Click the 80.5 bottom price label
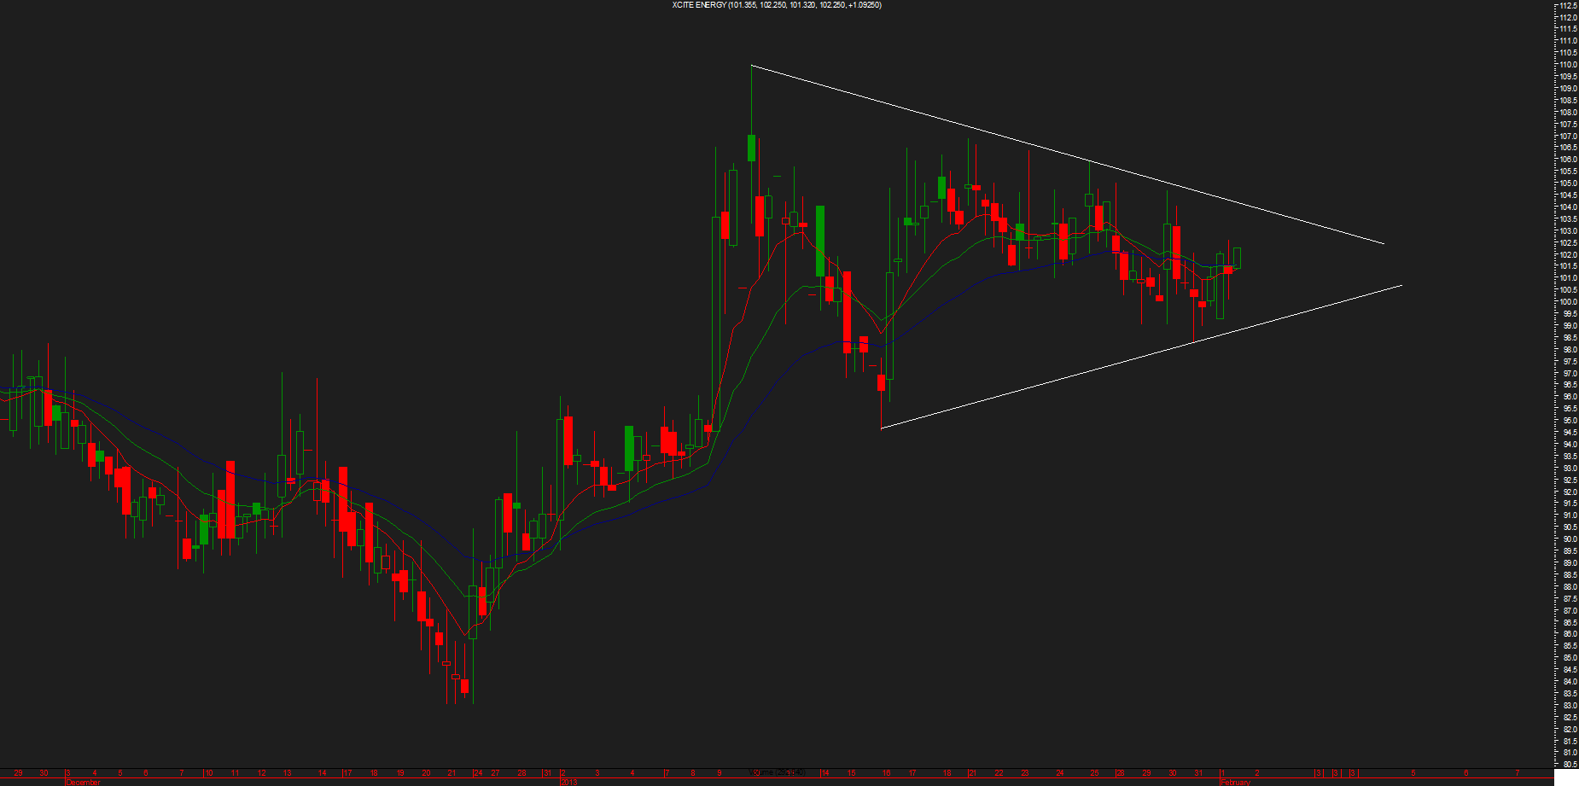This screenshot has height=786, width=1579. (1568, 765)
